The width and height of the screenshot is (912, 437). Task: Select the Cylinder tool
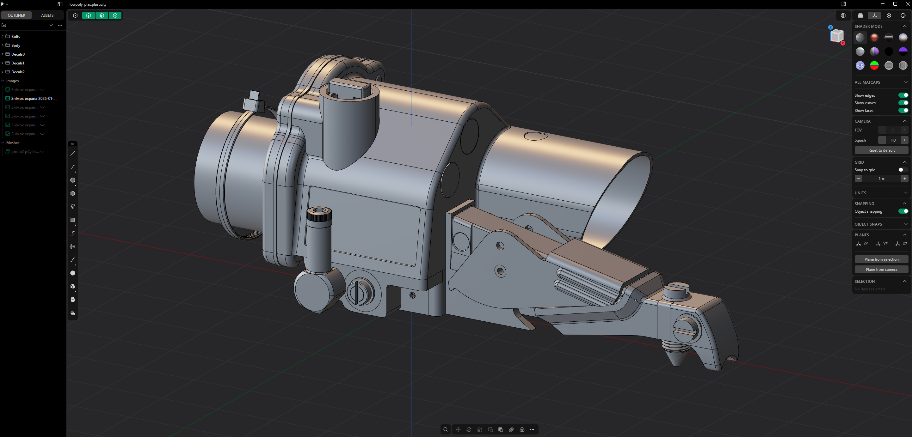(73, 300)
